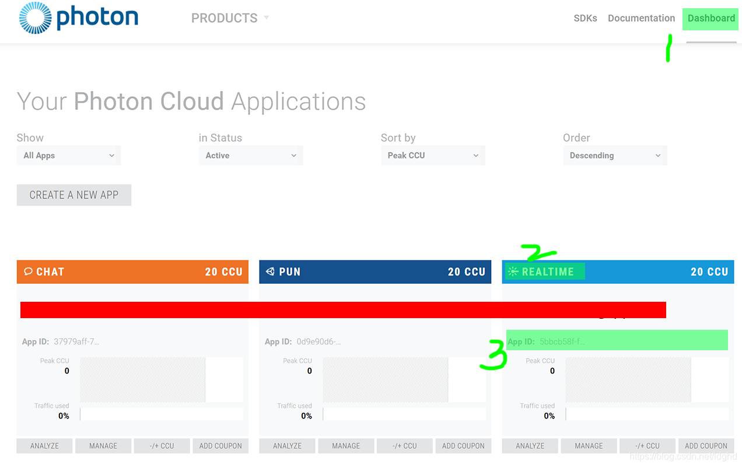This screenshot has height=467, width=742.
Task: Click the Realtime Peak CCU chart
Action: tap(647, 379)
